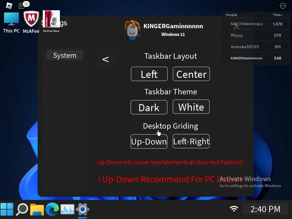Click the Taskbar Theme heading
The image size is (292, 219).
tap(171, 92)
